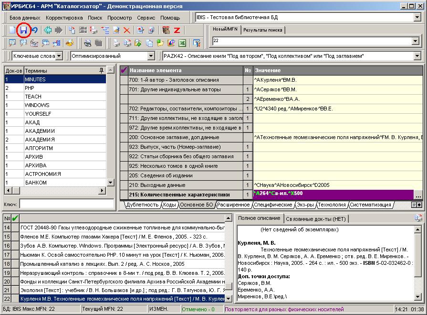Screen dimensions: 427x315
Task: Toggle the purple checkmark in element table header
Action: coord(124,70)
